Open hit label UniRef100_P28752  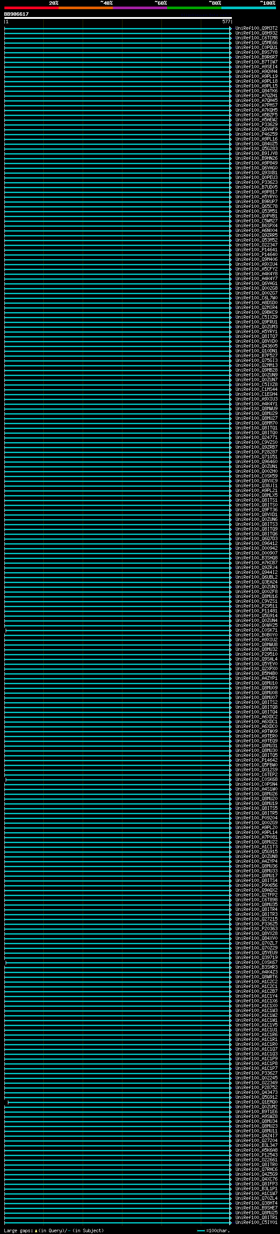click(256, 1087)
